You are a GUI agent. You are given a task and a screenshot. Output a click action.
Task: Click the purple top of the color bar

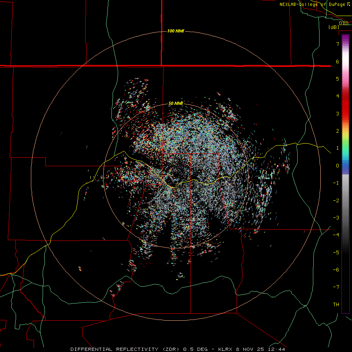(345, 38)
